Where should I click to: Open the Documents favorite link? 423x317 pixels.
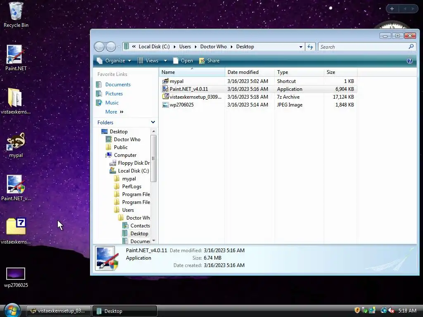[x=118, y=84]
